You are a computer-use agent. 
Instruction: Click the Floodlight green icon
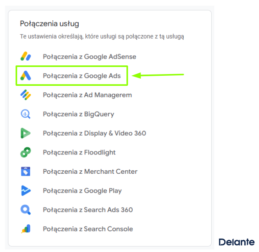26,152
